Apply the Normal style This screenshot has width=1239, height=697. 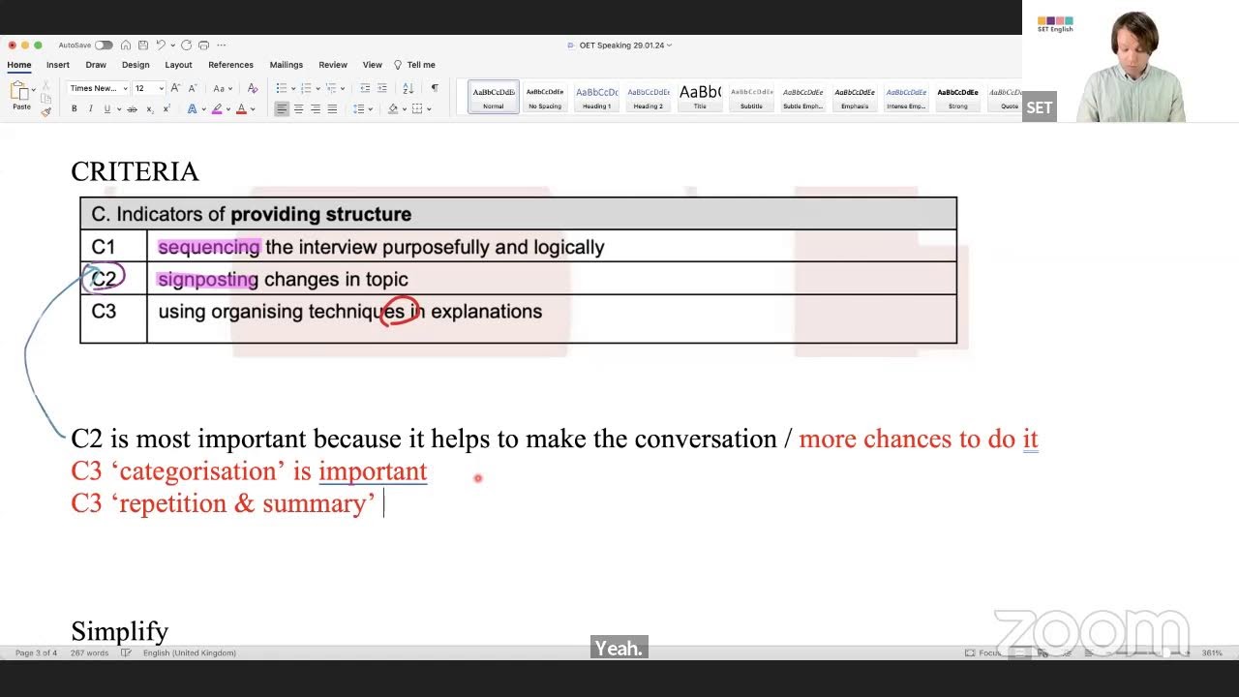point(494,97)
